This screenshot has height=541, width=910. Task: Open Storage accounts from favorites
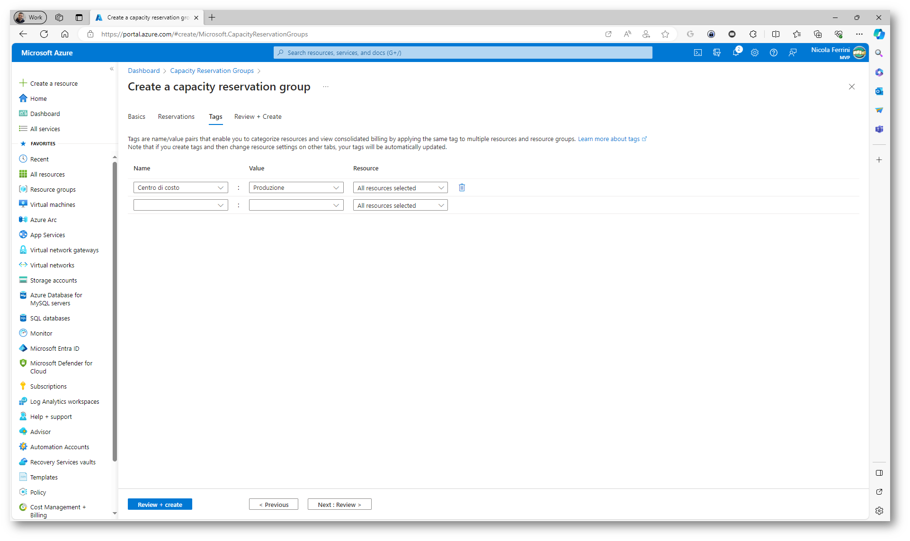[x=54, y=280]
